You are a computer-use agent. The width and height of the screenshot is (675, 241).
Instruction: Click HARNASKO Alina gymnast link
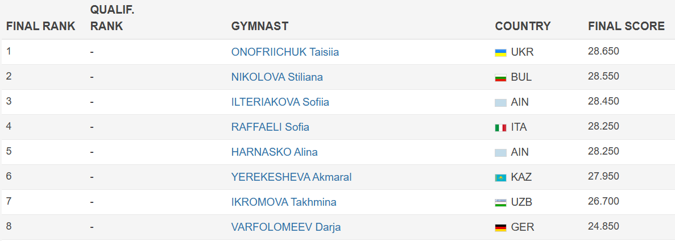click(x=274, y=152)
